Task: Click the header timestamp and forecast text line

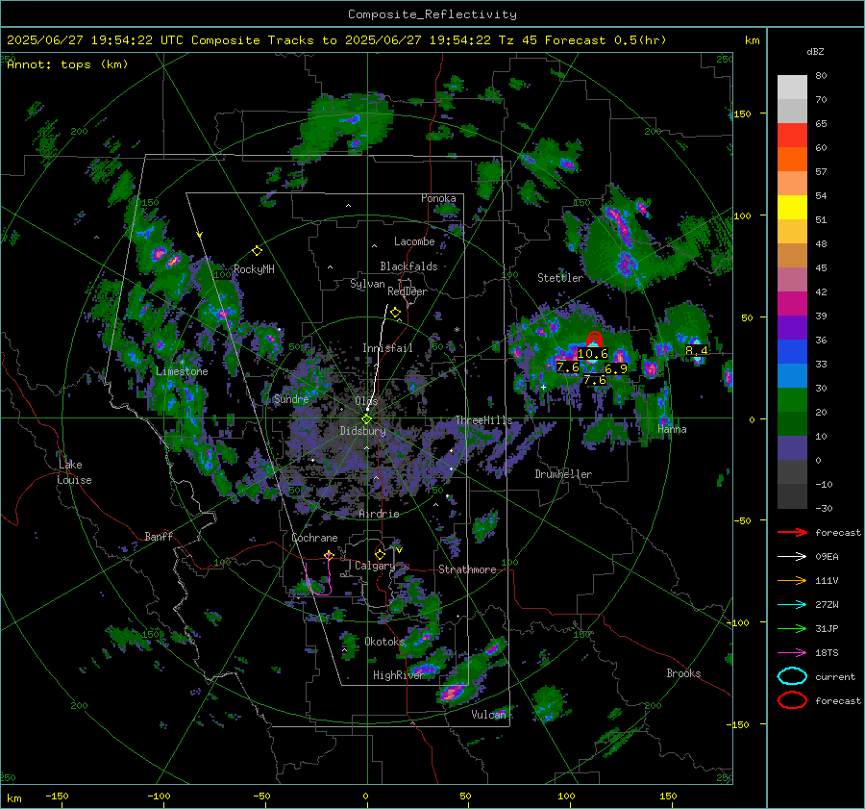Action: [x=336, y=40]
